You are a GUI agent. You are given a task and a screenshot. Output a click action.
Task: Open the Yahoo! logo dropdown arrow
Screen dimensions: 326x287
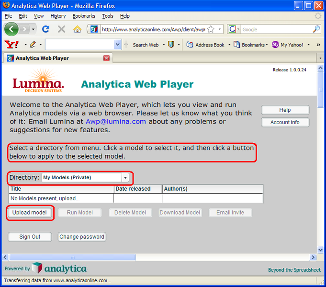25,45
